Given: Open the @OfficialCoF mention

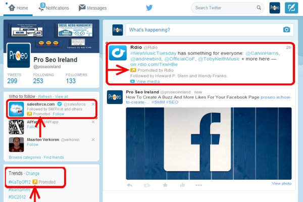Looking at the screenshot, I should tap(179, 59).
